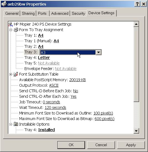
Task: Click the printer icon in the title bar
Action: tap(4, 4)
